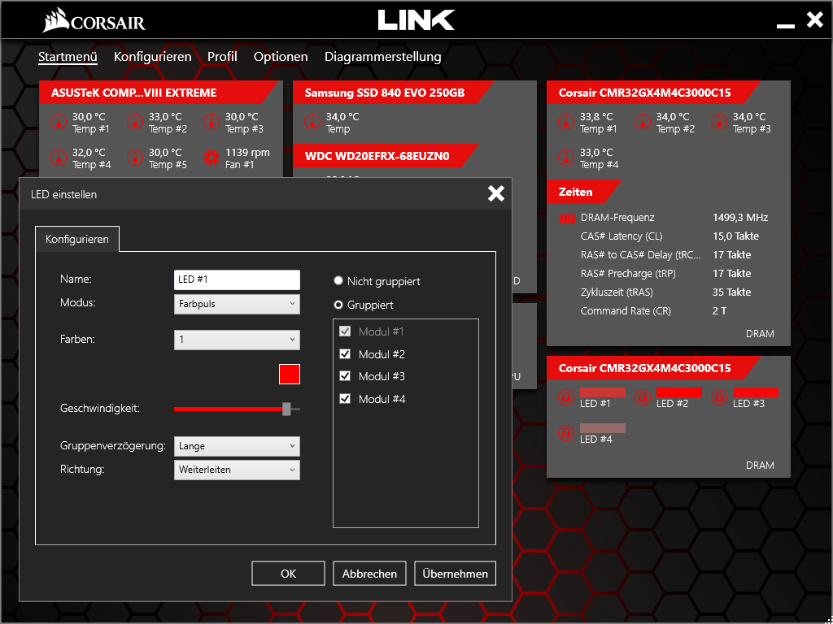
Task: Uncheck the Modul #4 checkbox
Action: click(345, 398)
